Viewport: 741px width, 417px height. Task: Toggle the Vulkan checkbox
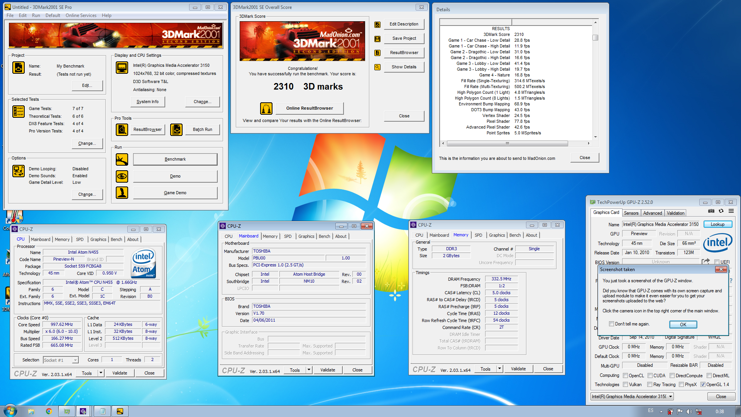point(626,385)
